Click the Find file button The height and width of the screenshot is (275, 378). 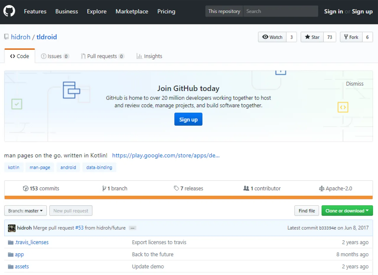click(307, 211)
